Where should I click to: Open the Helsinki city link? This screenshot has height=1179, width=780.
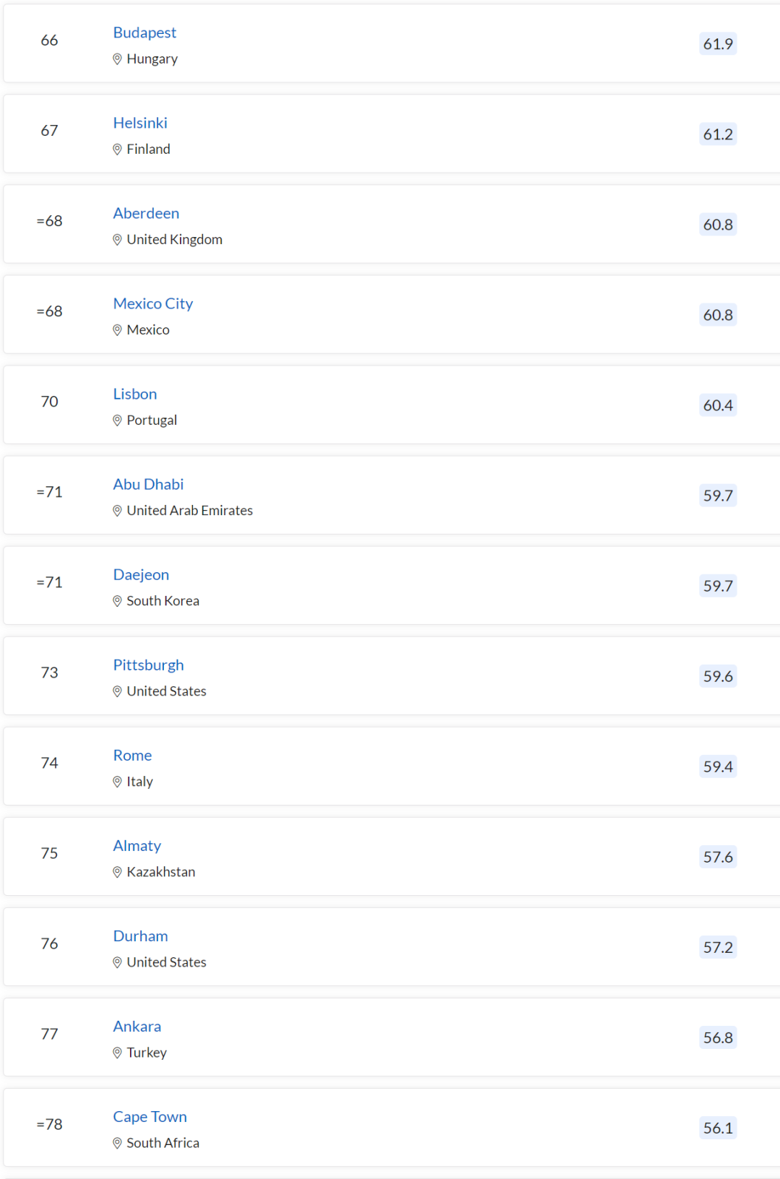[x=140, y=123]
